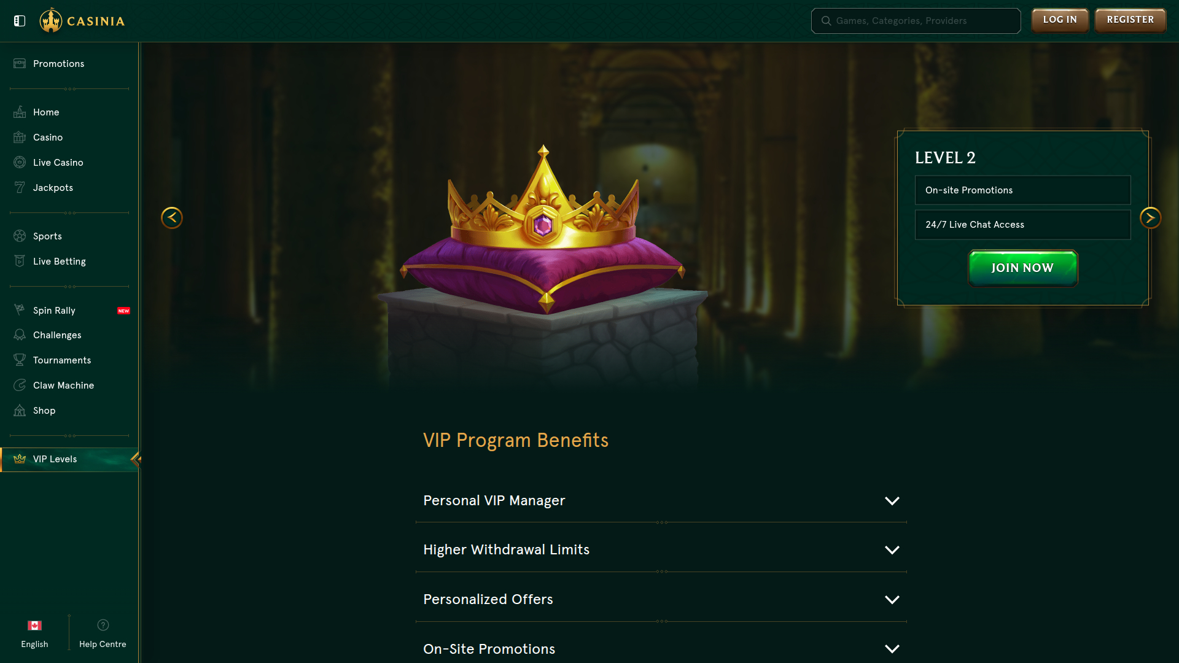Screen dimensions: 1179x663
Task: Click the Games search input field
Action: 915,20
